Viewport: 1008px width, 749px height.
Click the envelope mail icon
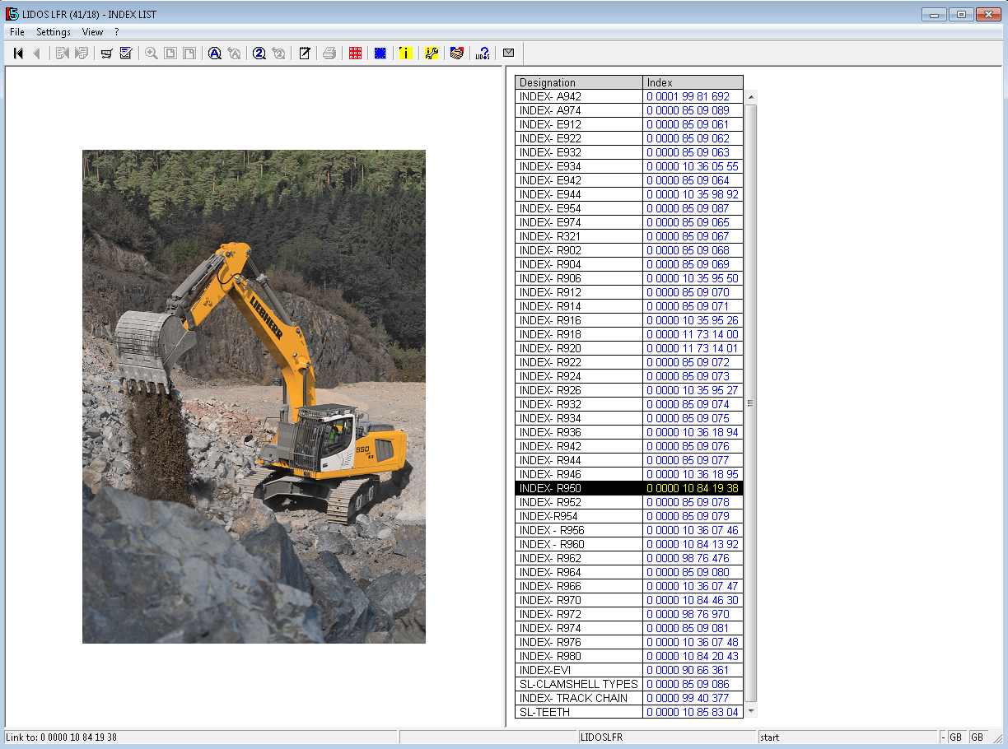click(508, 53)
